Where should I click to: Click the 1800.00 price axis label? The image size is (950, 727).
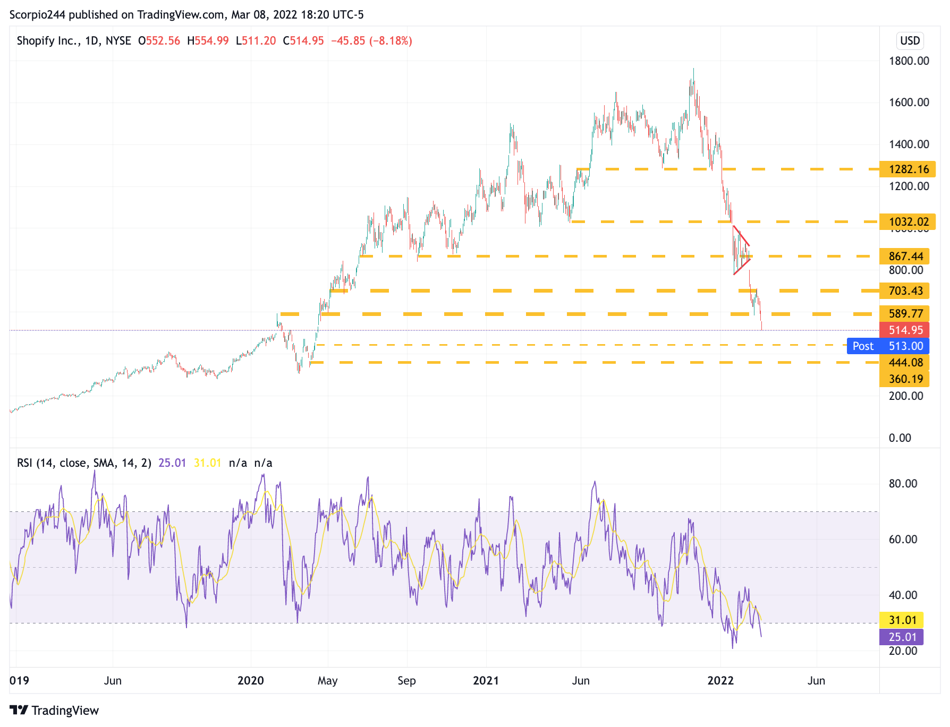[x=909, y=61]
